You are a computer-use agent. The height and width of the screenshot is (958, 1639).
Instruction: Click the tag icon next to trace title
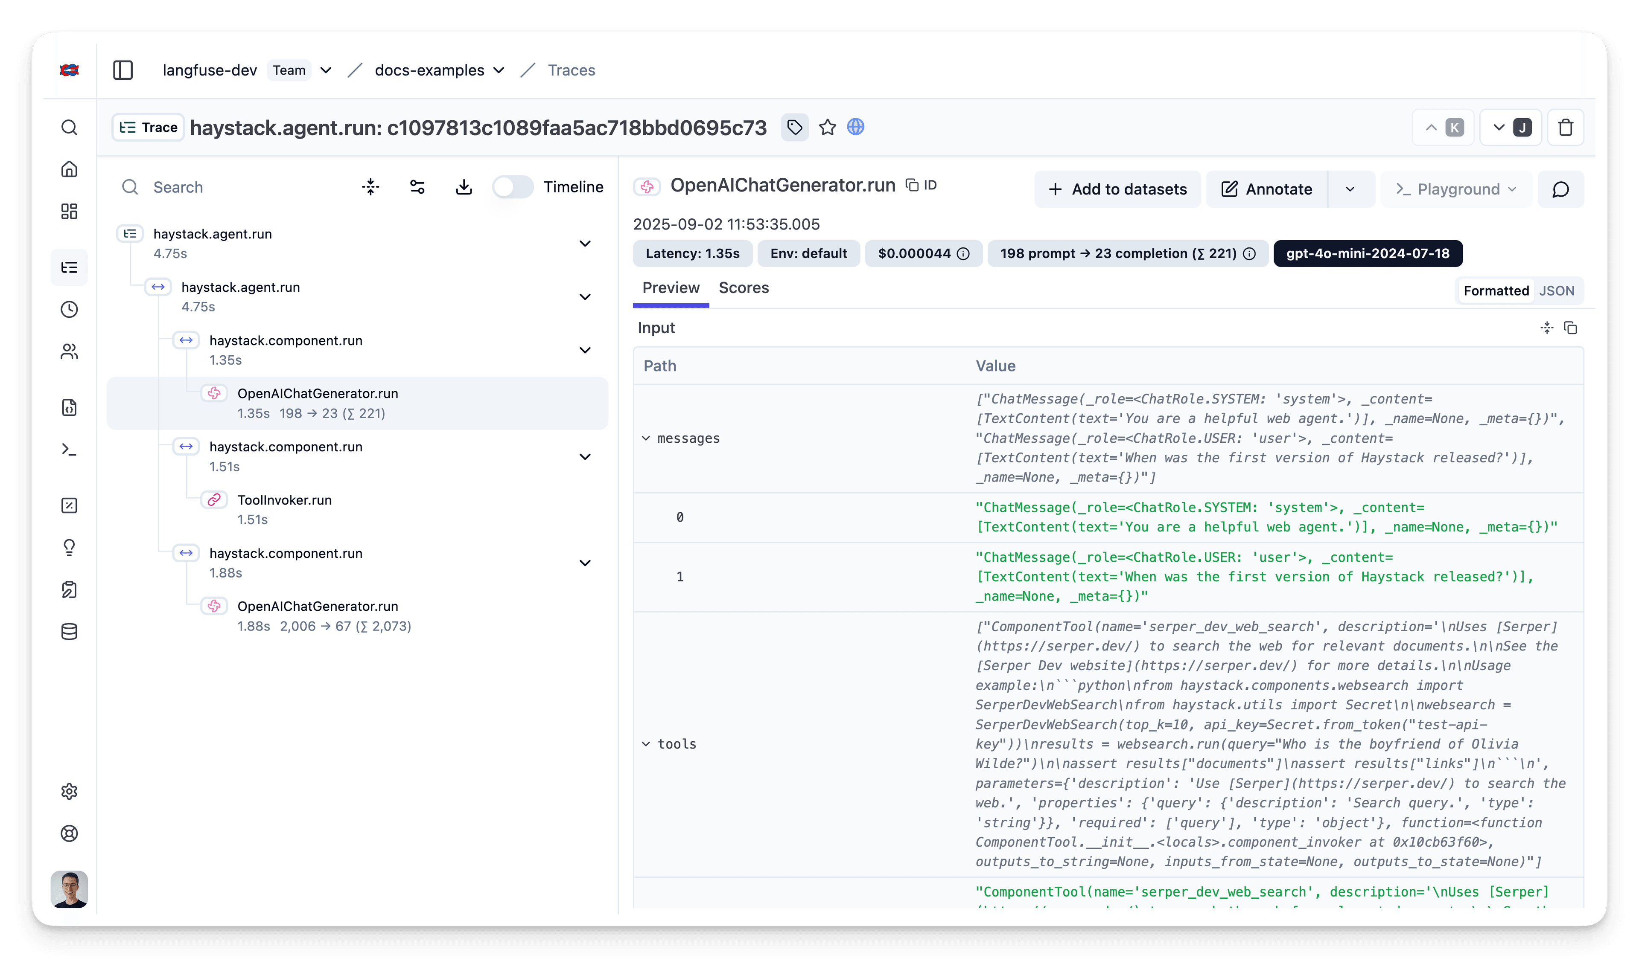[x=794, y=128]
